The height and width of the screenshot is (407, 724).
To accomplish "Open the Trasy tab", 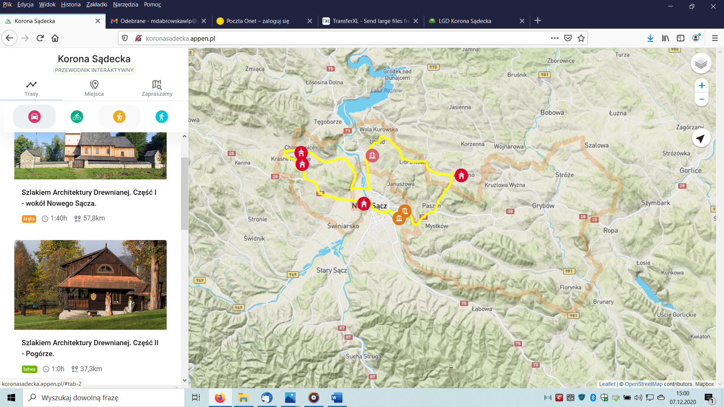I will pos(31,89).
